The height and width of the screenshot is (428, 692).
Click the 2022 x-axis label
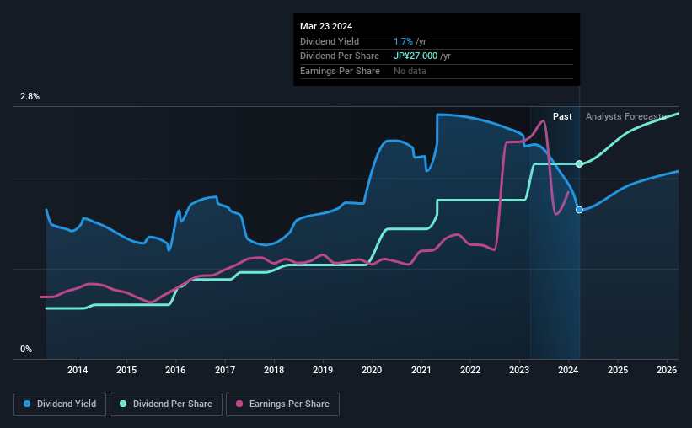(x=470, y=370)
